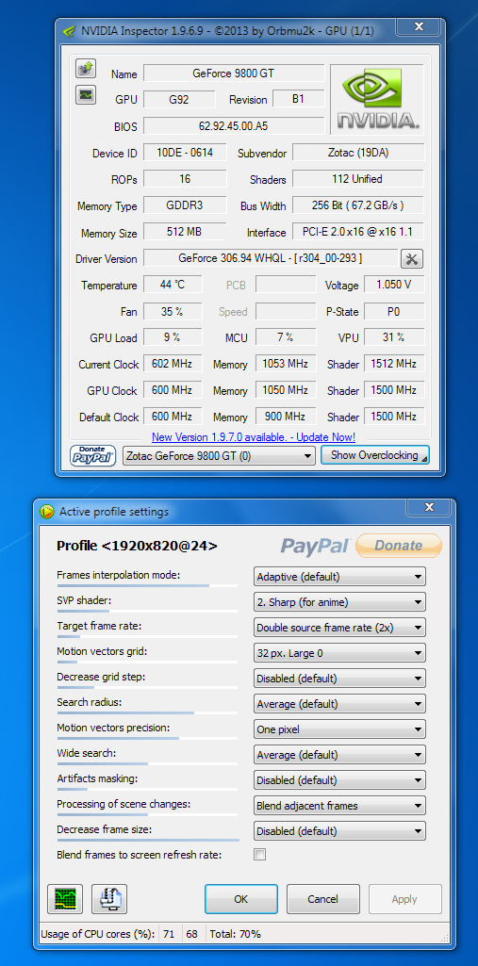The image size is (478, 966).
Task: Click the GPU Load value 9 %
Action: pos(173,337)
